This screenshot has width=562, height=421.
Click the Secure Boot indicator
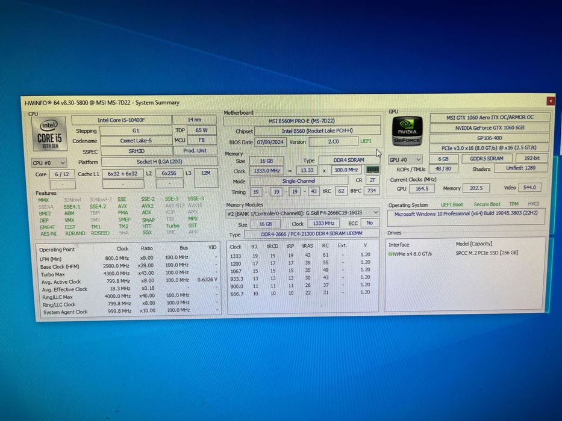tap(487, 204)
